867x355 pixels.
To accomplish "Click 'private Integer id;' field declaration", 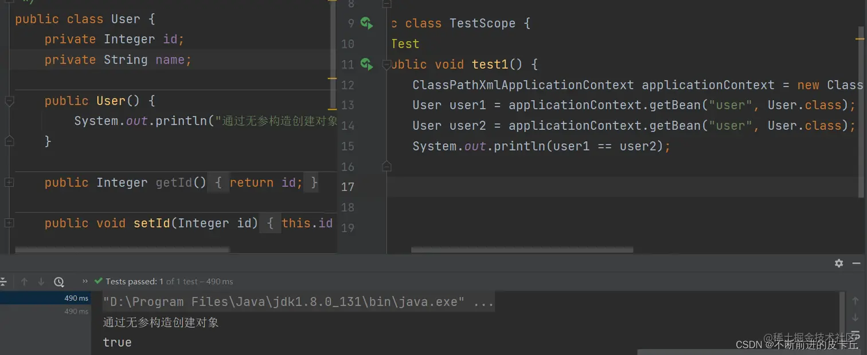I will coord(114,40).
